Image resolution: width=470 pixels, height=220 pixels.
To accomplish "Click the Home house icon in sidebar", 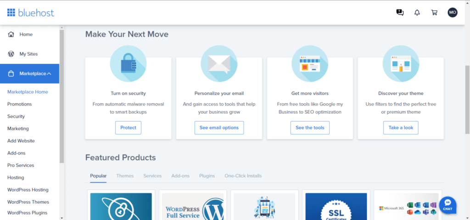I will 11,34.
